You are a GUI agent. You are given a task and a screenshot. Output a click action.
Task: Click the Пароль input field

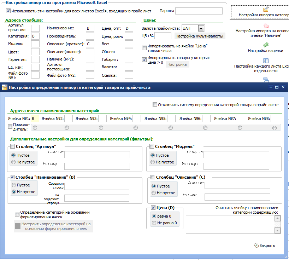pyautogui.click(x=199, y=11)
